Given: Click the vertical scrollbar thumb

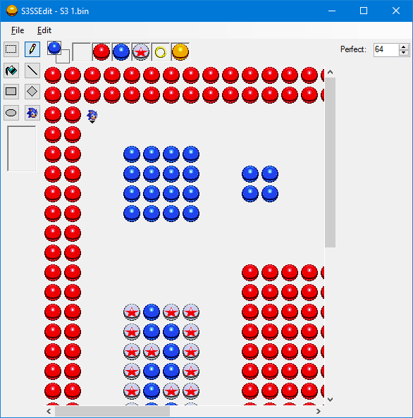Looking at the screenshot, I should pos(330,163).
